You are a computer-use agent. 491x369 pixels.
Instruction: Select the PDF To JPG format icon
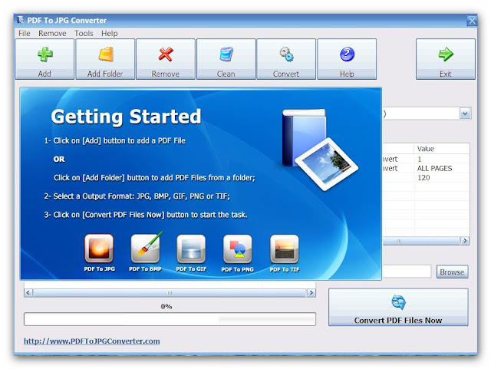[x=98, y=249]
